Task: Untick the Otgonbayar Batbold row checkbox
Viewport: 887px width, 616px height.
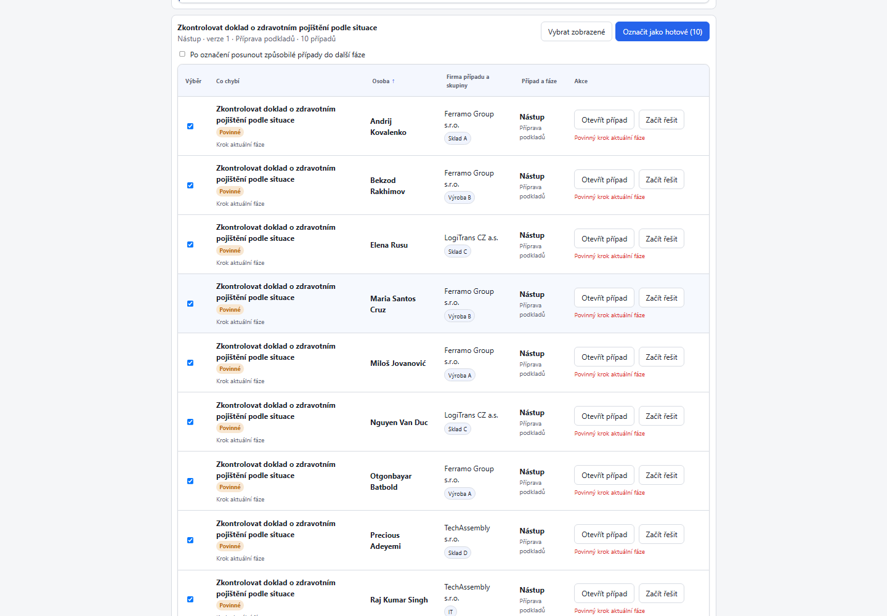Action: 190,481
